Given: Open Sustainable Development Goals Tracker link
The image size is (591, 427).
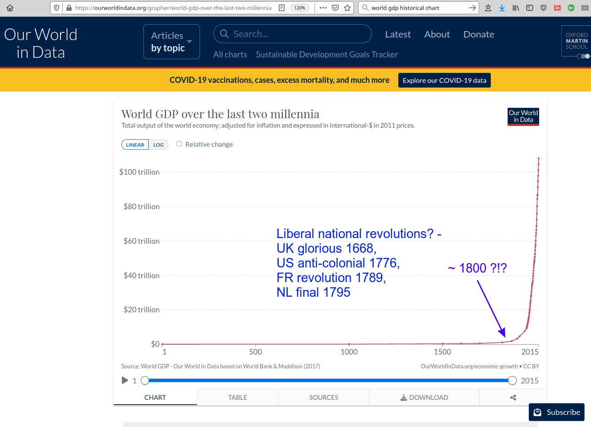Looking at the screenshot, I should coord(327,55).
